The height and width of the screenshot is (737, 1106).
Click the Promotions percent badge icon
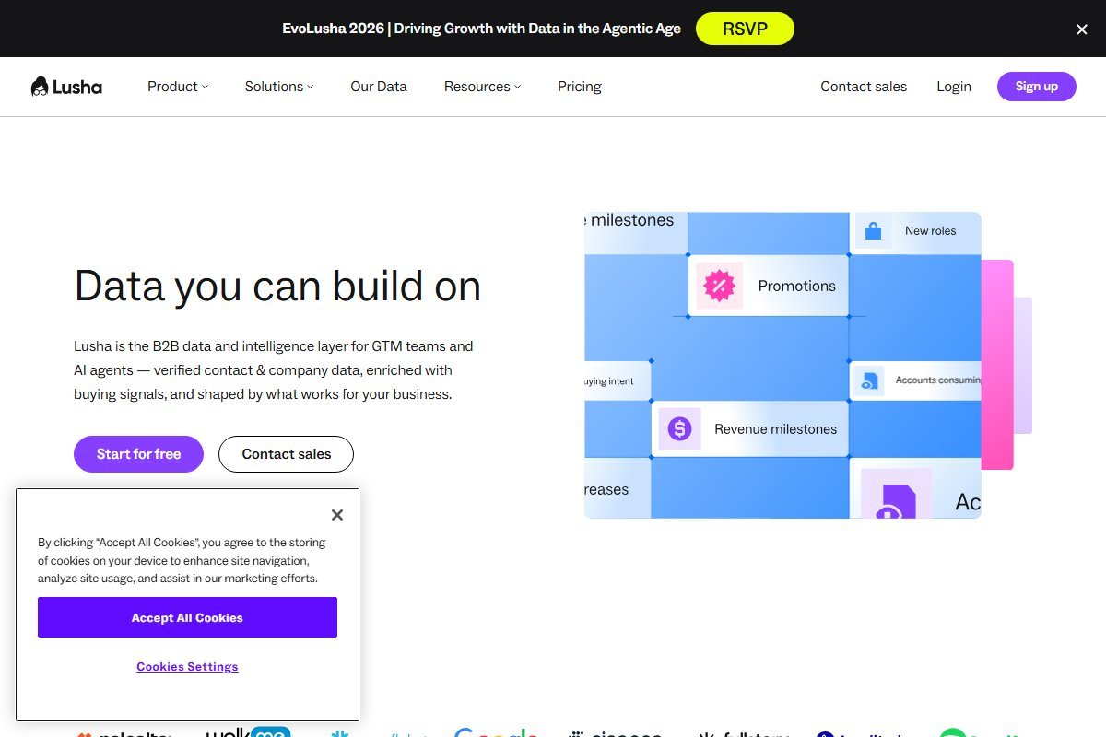(x=718, y=286)
